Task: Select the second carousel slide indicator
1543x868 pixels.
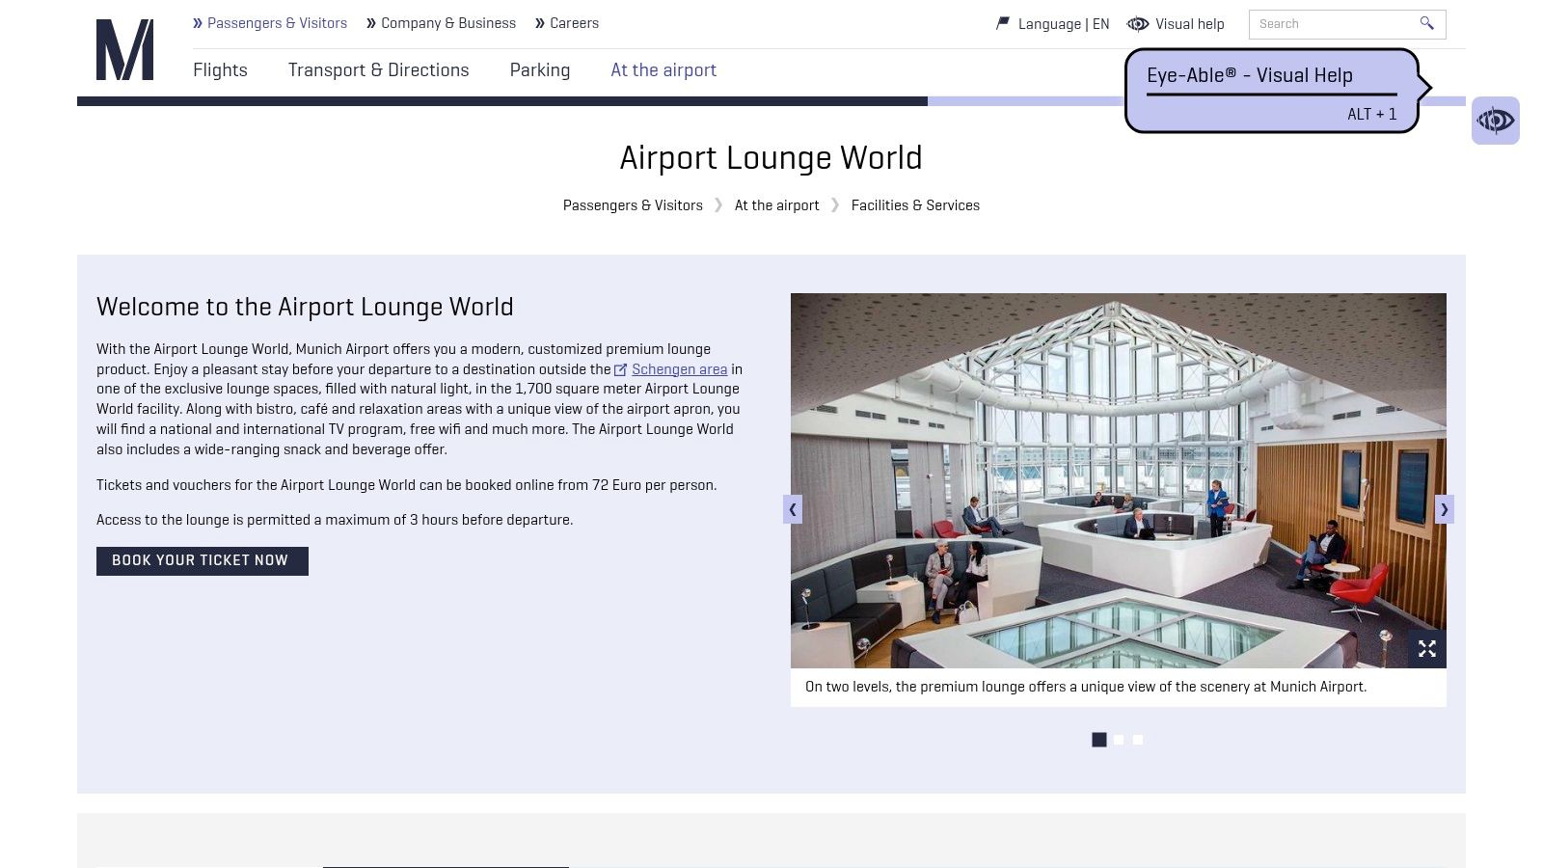Action: click(1119, 740)
